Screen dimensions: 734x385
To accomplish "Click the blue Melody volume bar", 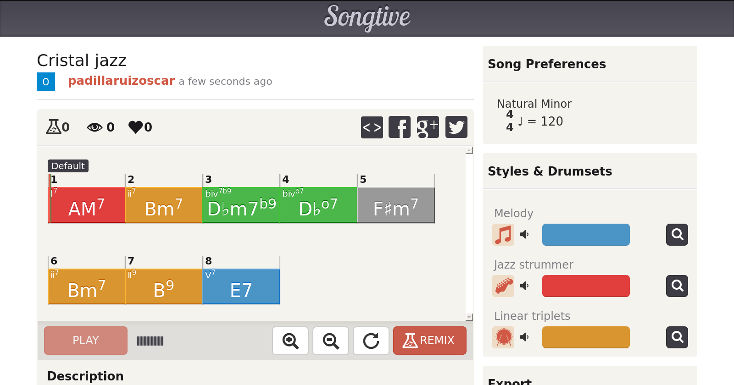I will [586, 235].
